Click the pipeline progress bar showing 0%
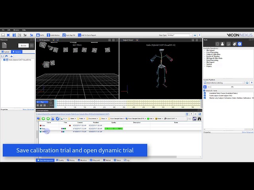This screenshot has width=254, height=190. point(232,87)
